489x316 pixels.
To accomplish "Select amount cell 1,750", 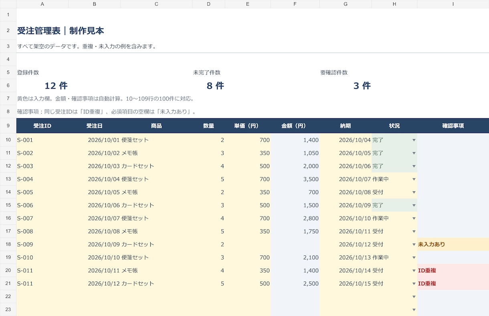I will click(x=295, y=231).
